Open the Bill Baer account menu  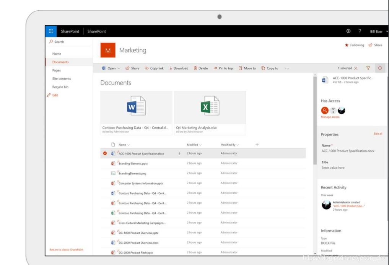click(379, 31)
